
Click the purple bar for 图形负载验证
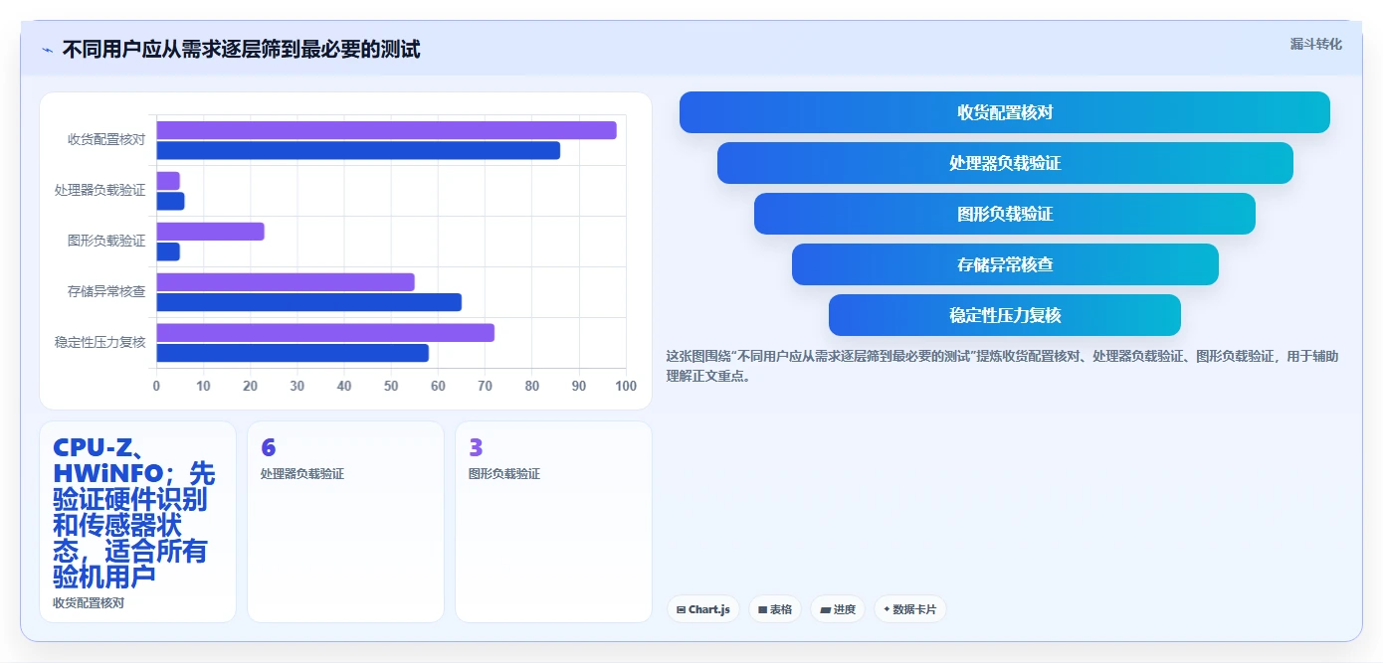click(x=210, y=232)
